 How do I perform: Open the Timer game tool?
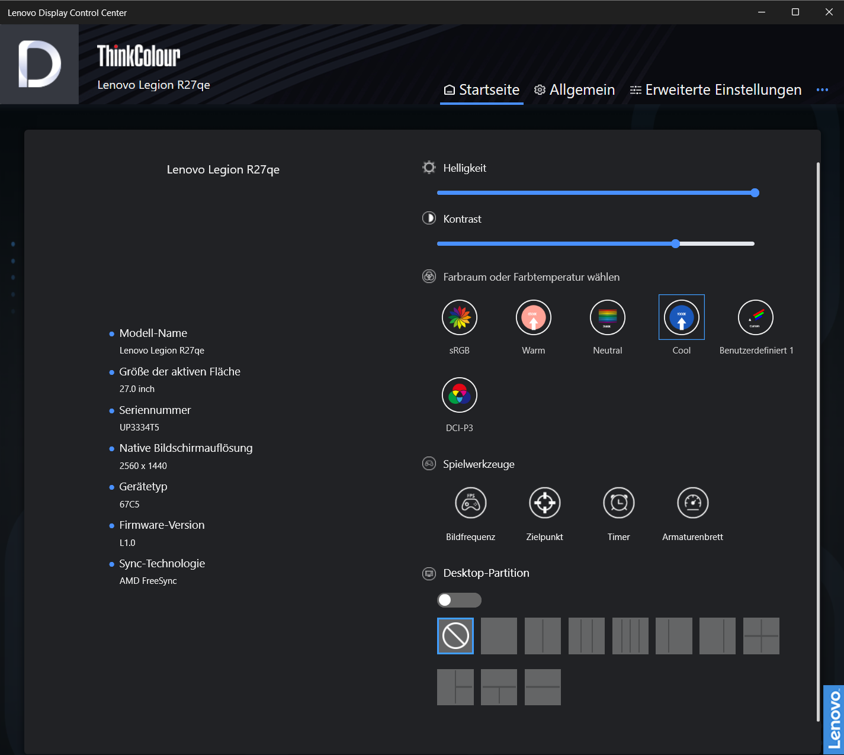tap(618, 503)
